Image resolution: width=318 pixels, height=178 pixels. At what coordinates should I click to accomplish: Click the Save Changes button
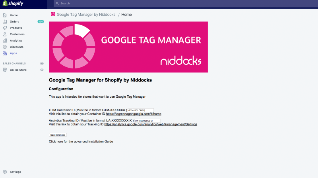(58, 135)
